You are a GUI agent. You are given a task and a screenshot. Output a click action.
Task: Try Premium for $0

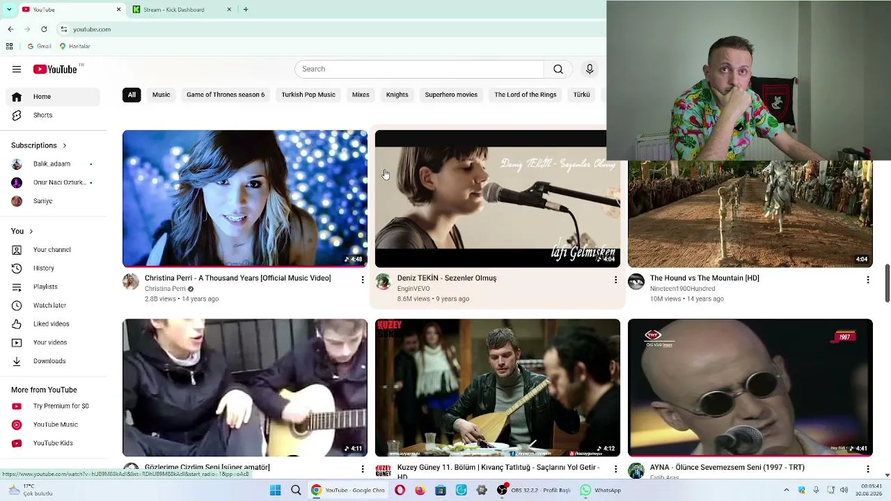[53, 406]
